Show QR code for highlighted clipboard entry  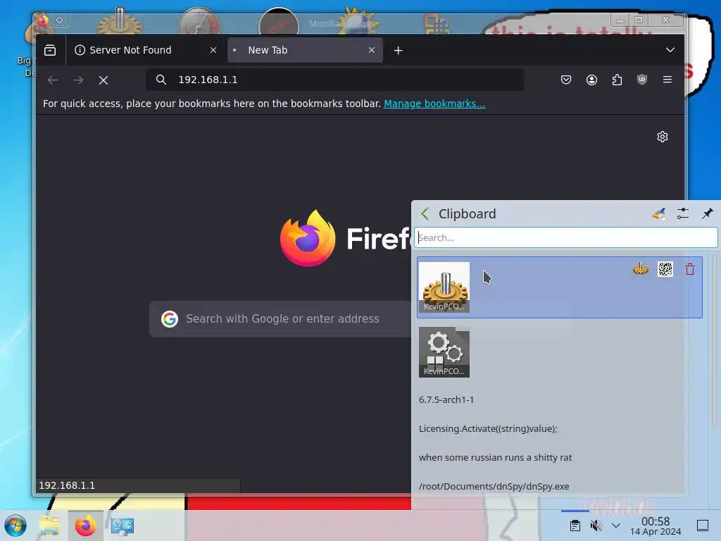tap(665, 269)
